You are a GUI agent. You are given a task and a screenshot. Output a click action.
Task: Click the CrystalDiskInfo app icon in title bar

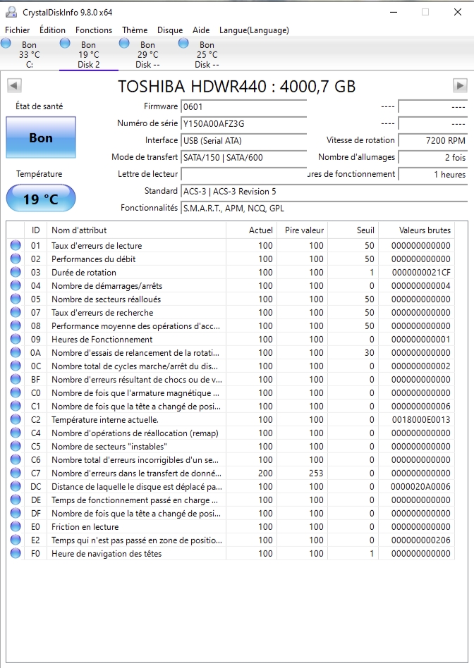click(x=11, y=13)
